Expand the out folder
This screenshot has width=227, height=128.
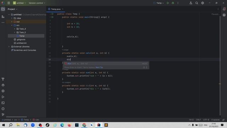pyautogui.click(x=12, y=22)
